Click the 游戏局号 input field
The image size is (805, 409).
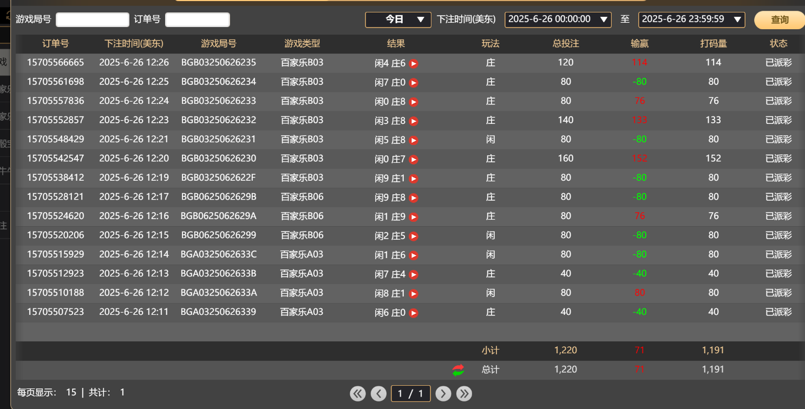coord(93,20)
